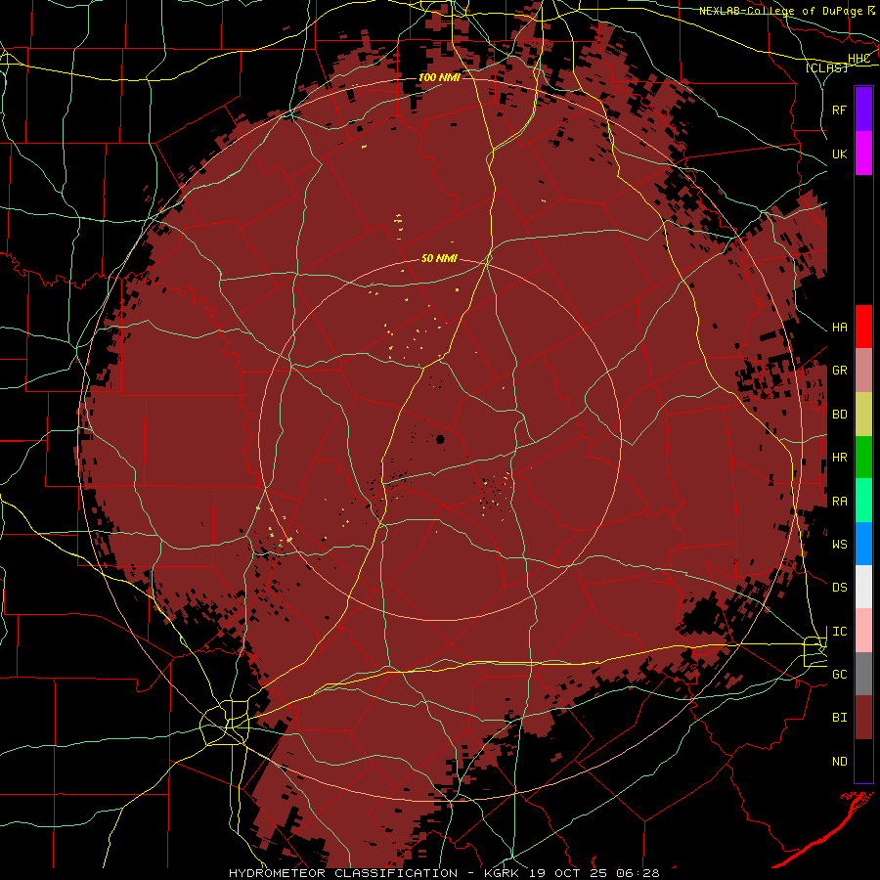Click the UK magenta legend color swatch
This screenshot has height=880, width=880.
pos(863,154)
